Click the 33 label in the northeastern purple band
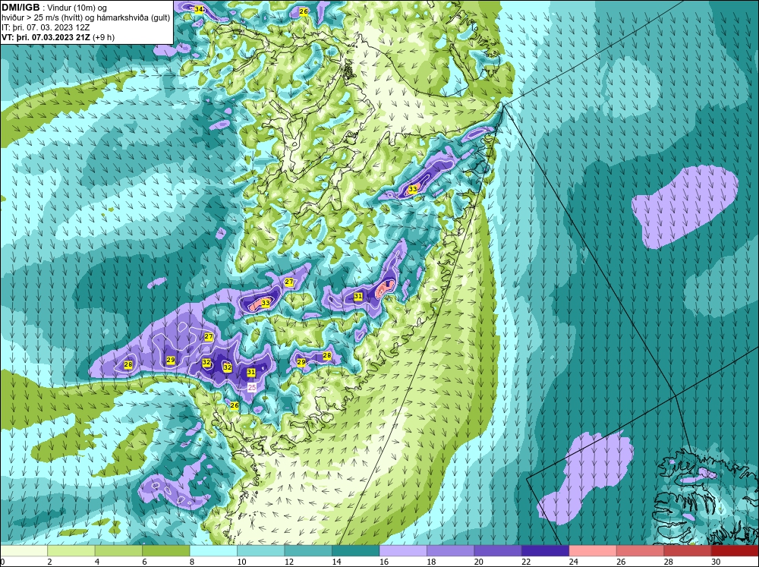This screenshot has width=759, height=567. point(412,189)
